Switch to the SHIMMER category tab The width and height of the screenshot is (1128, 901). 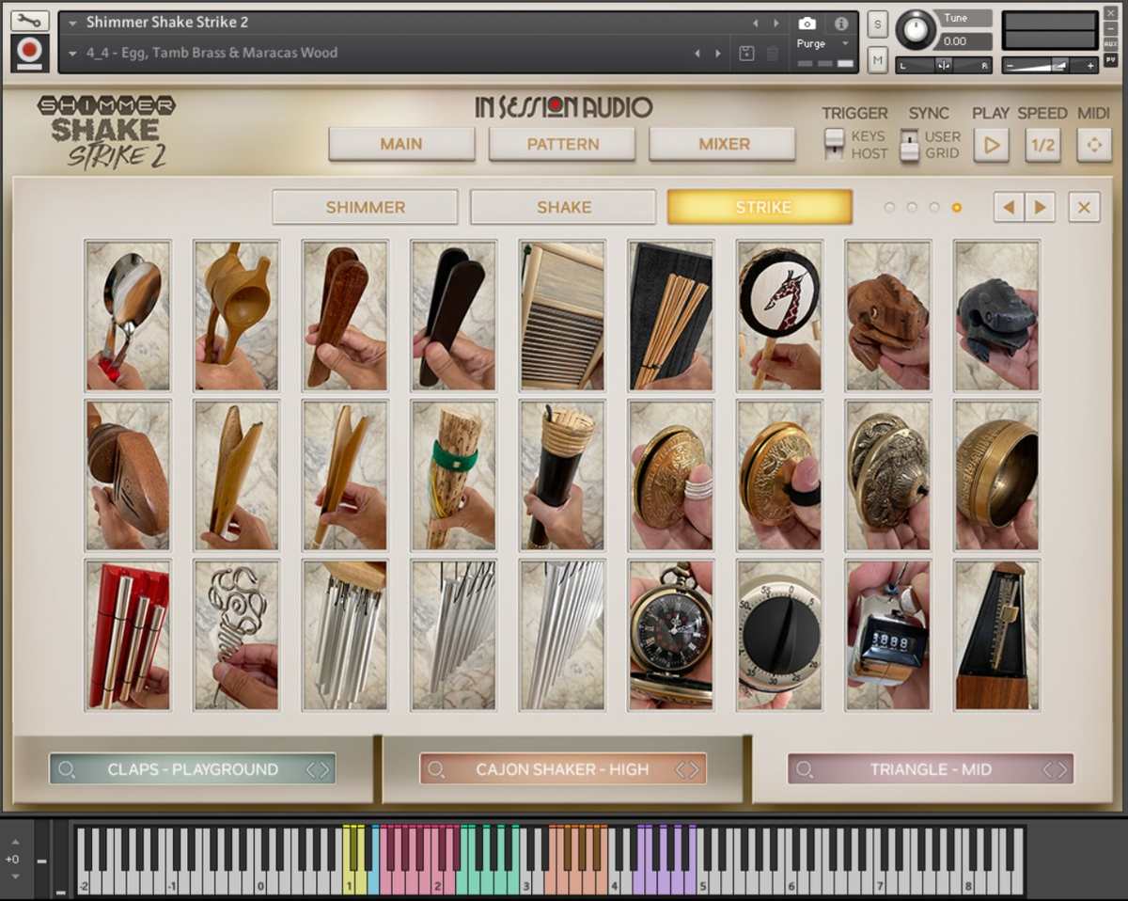[x=366, y=207]
